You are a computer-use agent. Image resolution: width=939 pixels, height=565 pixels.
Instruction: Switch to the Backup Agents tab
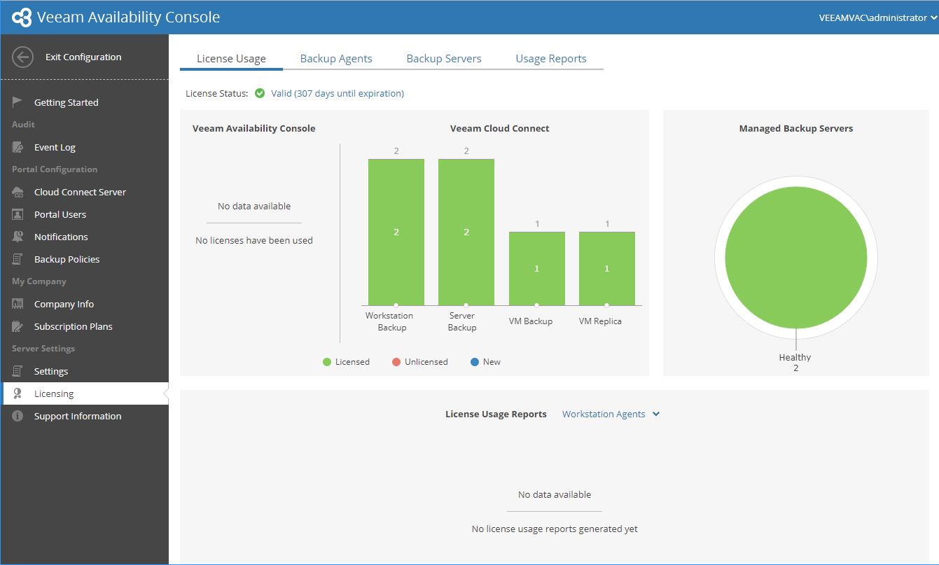[x=336, y=59]
